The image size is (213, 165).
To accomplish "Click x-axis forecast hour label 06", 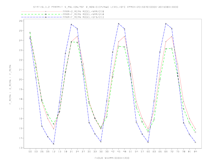I will coord(42,152).
